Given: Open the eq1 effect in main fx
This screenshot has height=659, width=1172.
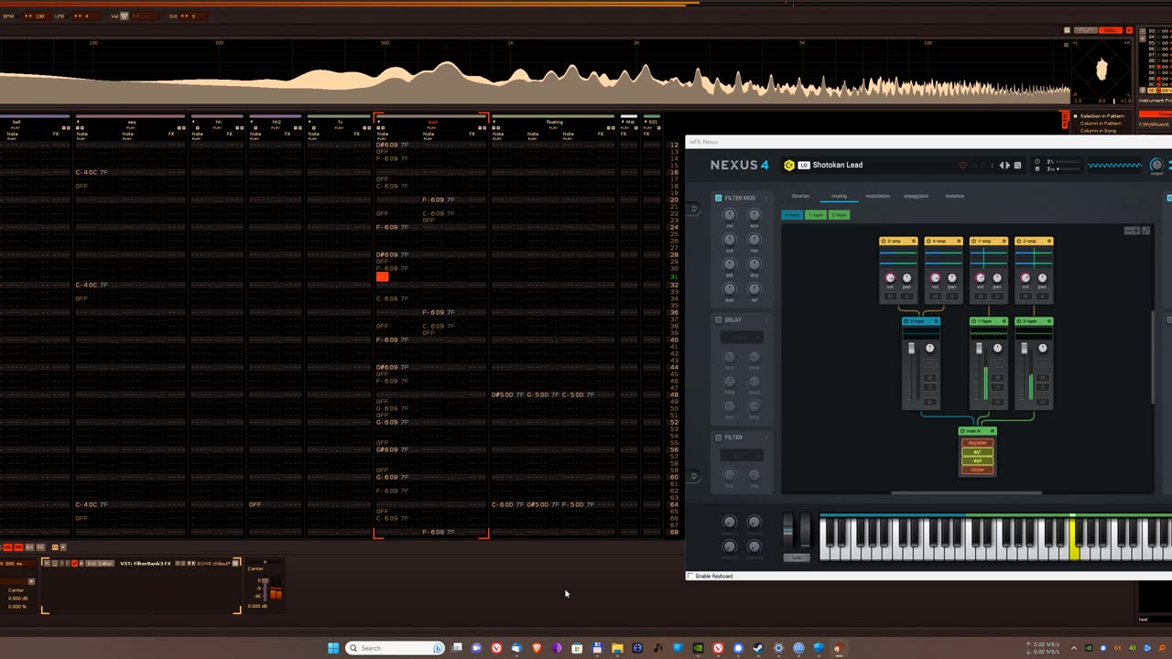Looking at the screenshot, I should (978, 452).
